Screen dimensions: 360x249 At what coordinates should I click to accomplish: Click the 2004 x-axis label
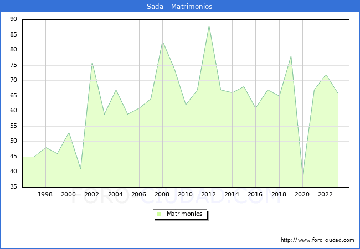[115, 195]
